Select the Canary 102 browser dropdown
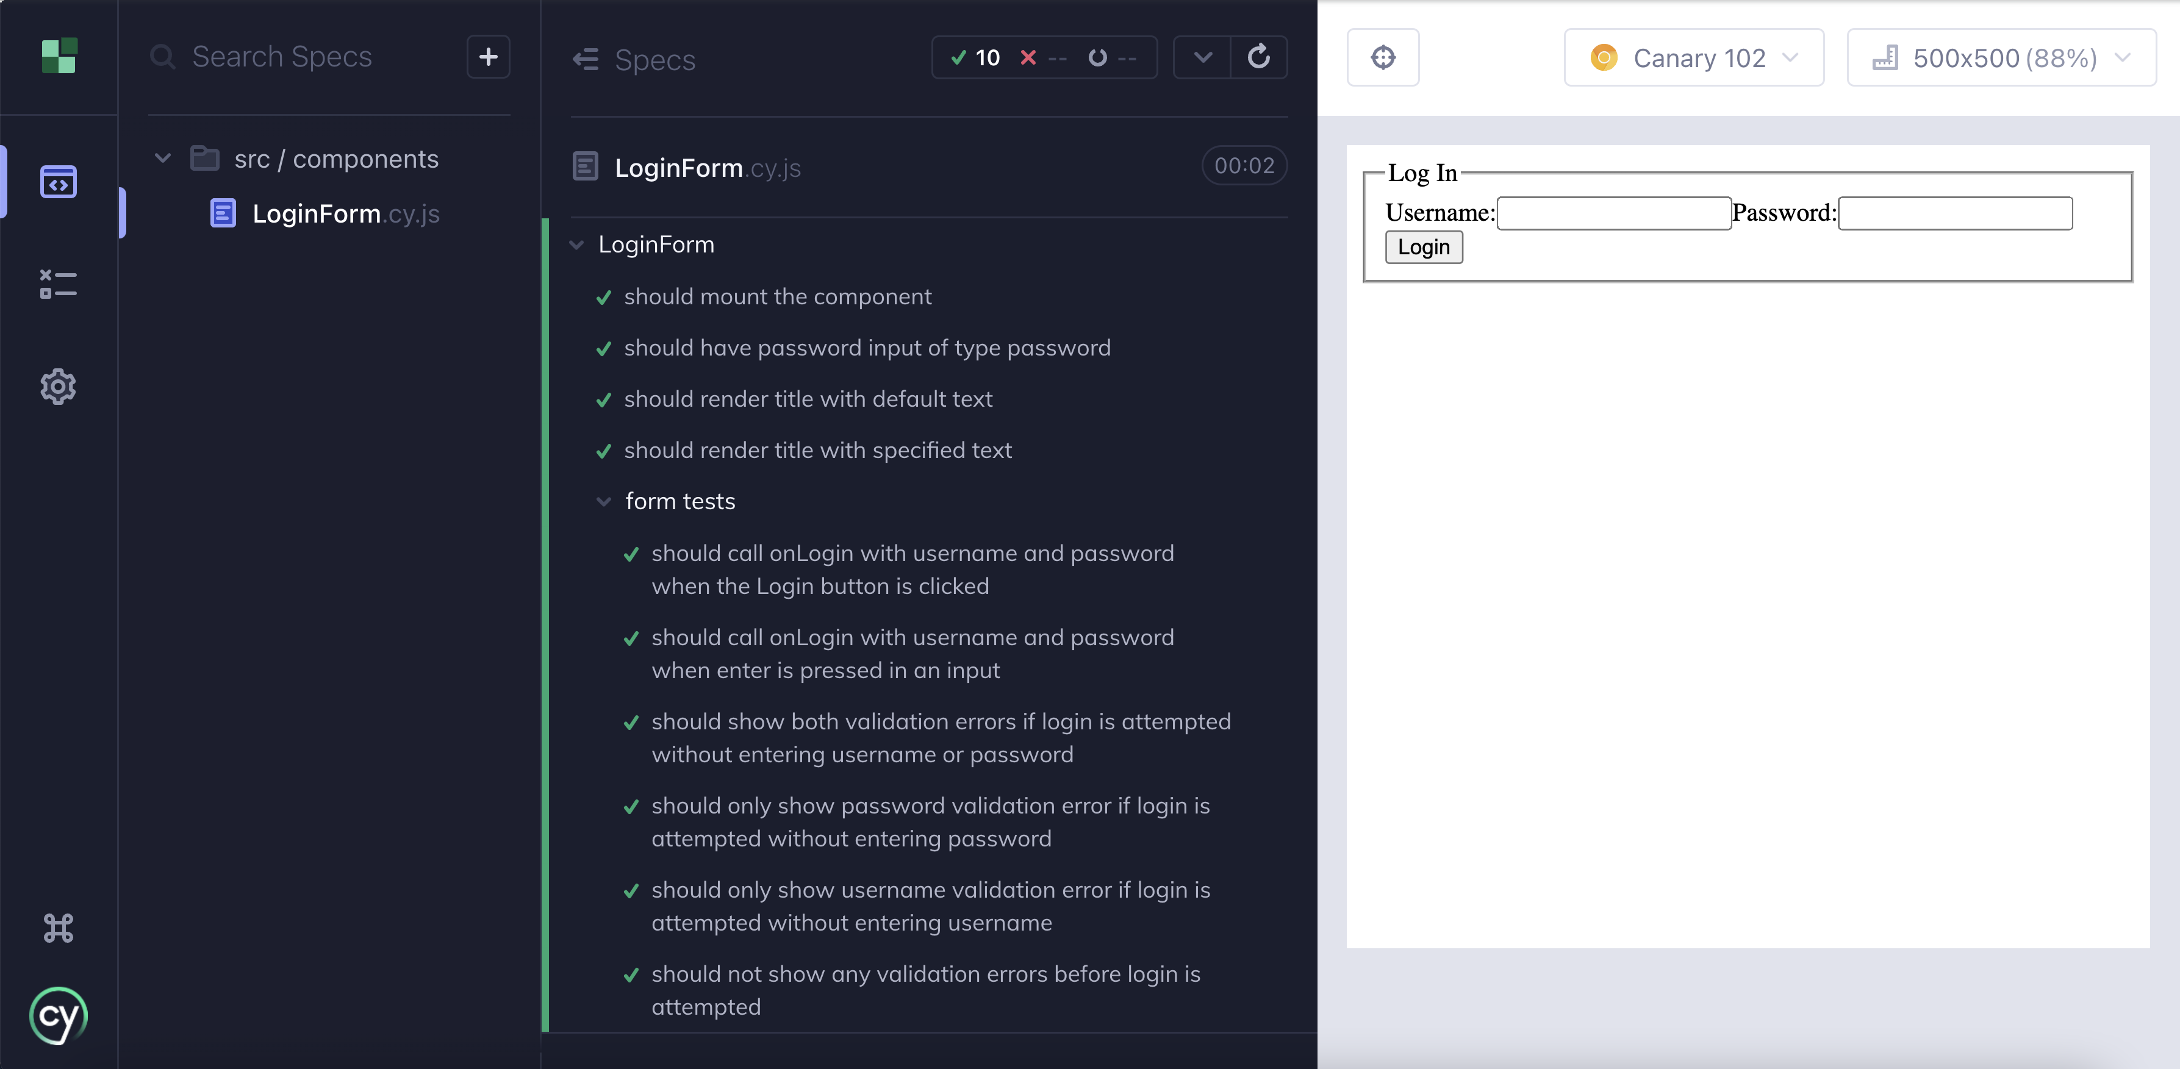The image size is (2180, 1069). click(1696, 57)
